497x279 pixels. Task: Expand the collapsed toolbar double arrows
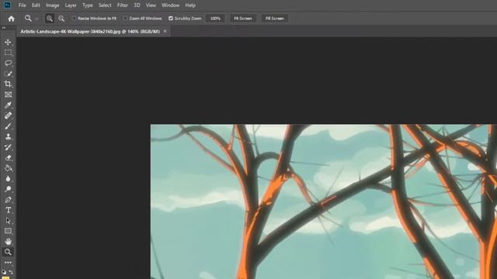4,28
